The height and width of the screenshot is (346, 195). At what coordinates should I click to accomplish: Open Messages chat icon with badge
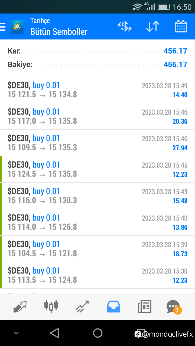(174, 307)
